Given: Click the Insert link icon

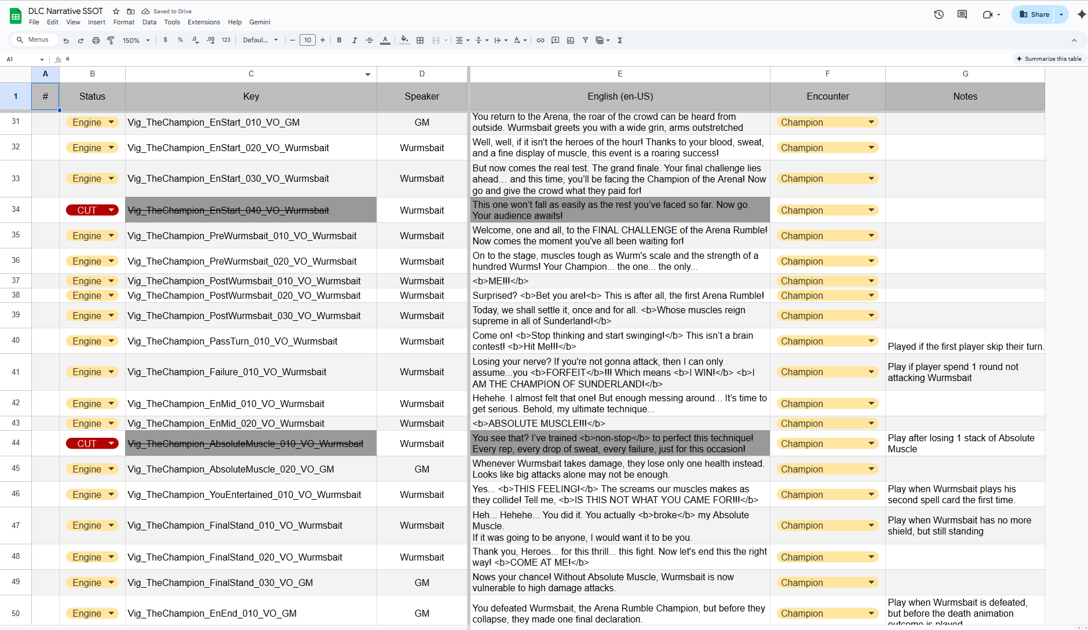Looking at the screenshot, I should click(540, 40).
